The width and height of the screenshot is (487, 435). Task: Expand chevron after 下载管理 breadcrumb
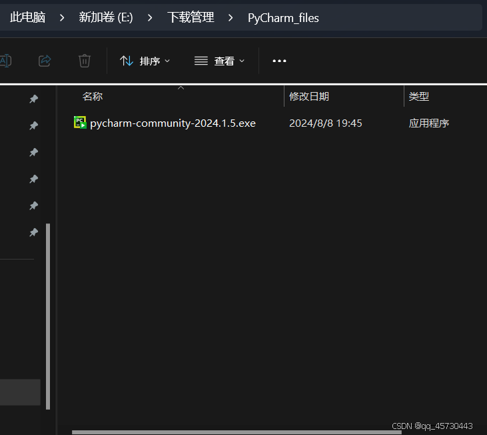coord(231,18)
